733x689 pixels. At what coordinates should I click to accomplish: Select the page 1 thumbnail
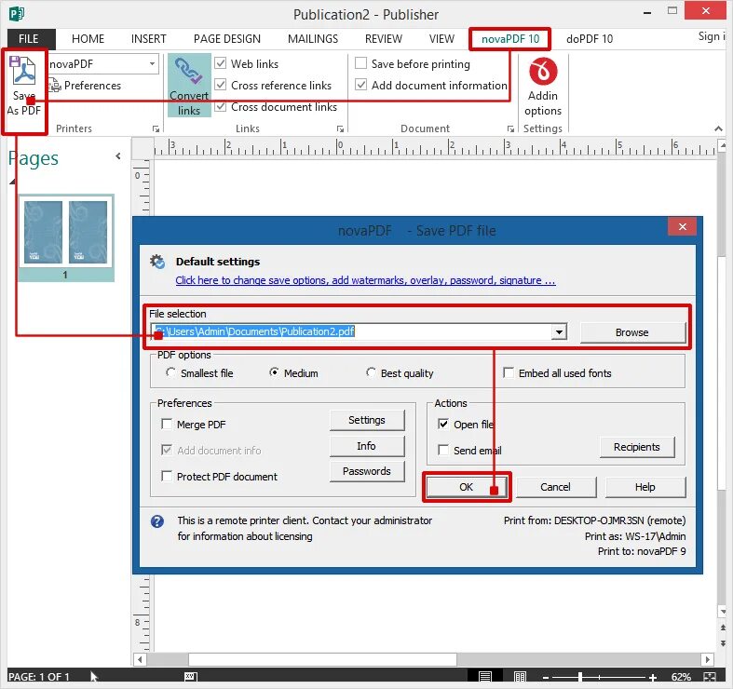coord(66,238)
